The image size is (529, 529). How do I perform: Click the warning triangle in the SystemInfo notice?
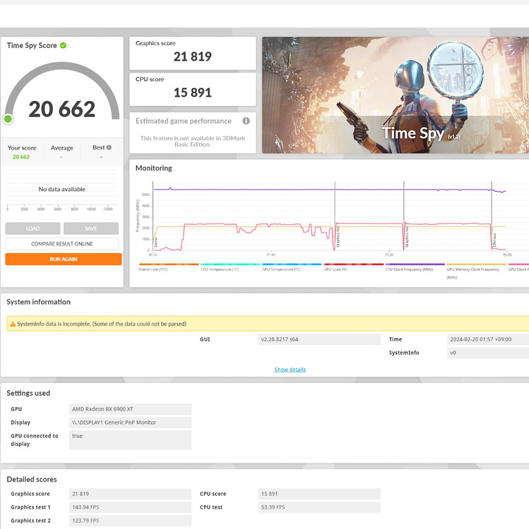pos(13,324)
